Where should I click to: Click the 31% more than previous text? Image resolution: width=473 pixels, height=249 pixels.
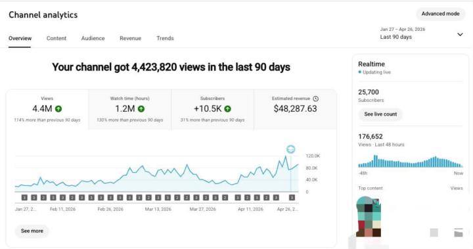(x=212, y=120)
